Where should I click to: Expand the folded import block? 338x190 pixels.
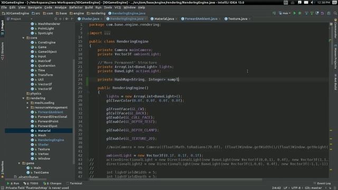(x=107, y=33)
